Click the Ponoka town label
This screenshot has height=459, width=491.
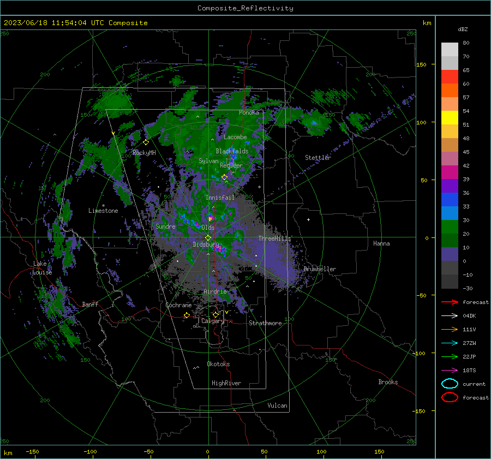tap(249, 112)
